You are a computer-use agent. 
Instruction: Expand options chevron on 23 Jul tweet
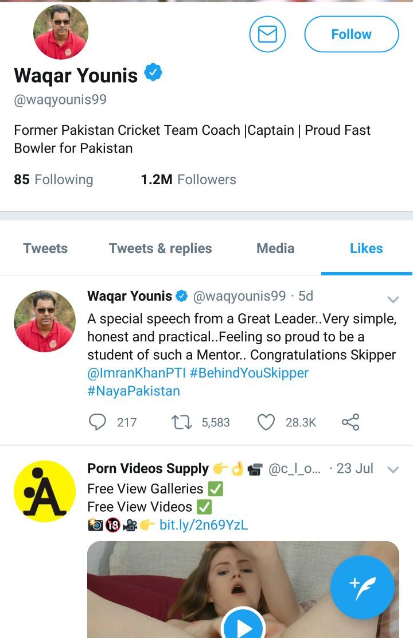click(x=393, y=470)
